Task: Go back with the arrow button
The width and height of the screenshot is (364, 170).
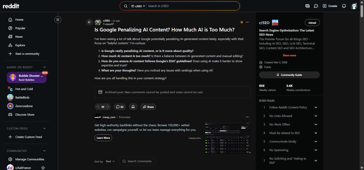Action: pyautogui.click(x=90, y=22)
